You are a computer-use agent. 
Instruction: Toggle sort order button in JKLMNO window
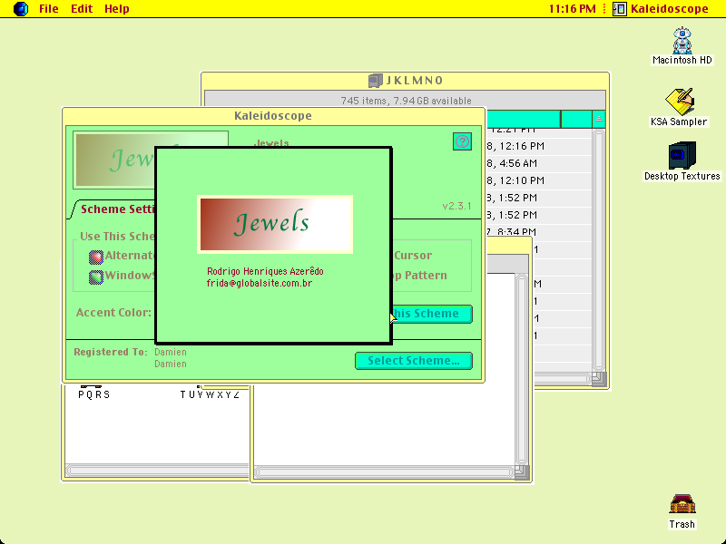[x=599, y=119]
